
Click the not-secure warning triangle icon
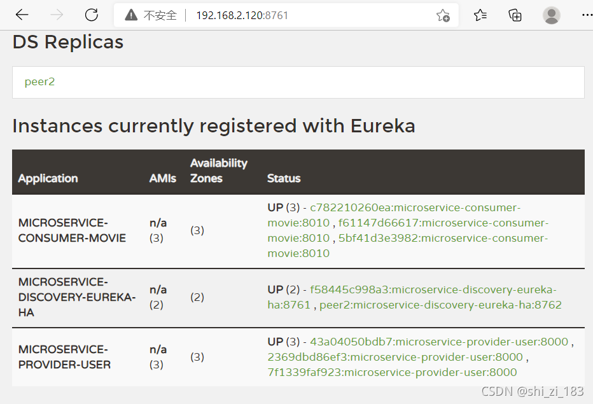coord(131,15)
